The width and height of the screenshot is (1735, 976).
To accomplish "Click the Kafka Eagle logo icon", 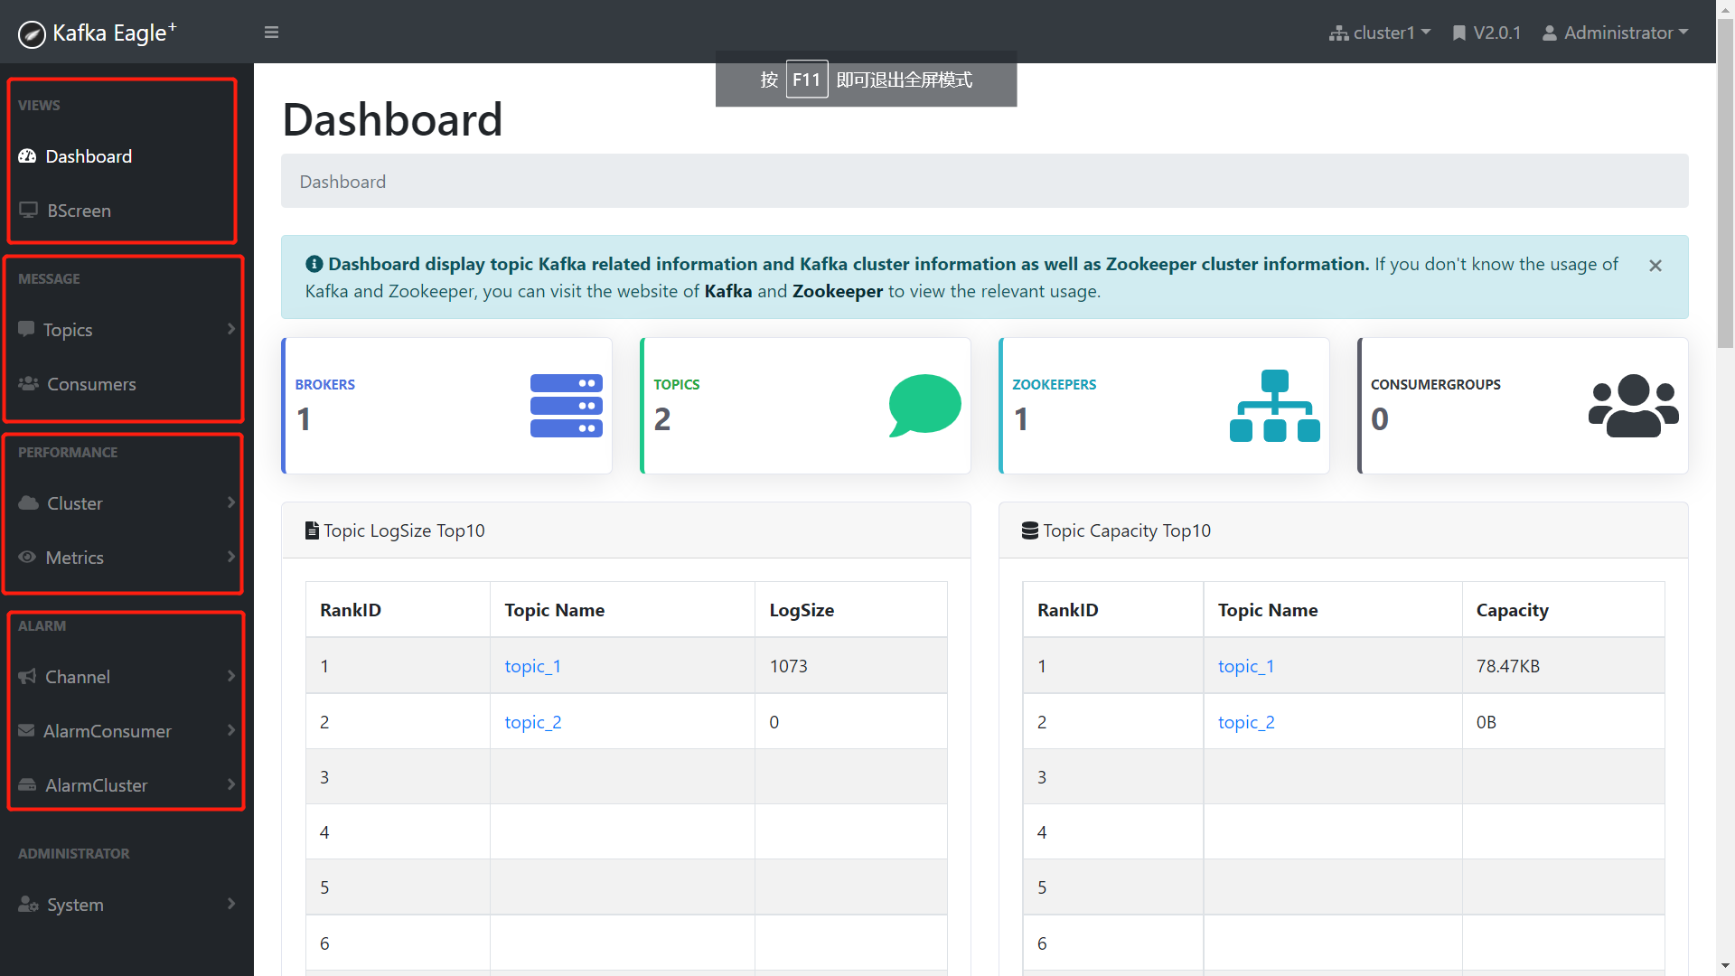I will tap(32, 34).
